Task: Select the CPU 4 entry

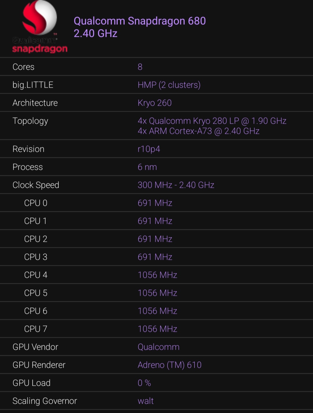Action: (x=36, y=275)
